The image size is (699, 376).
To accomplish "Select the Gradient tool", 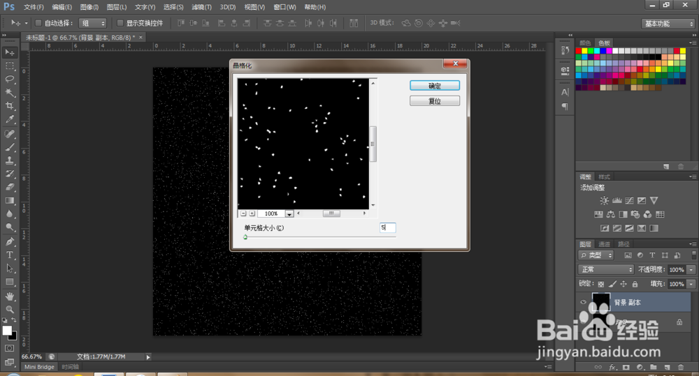I will pos(9,201).
